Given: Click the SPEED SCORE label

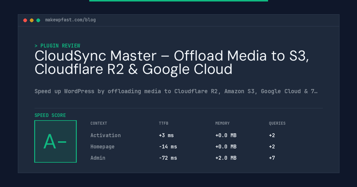Looking at the screenshot, I should (50, 115).
